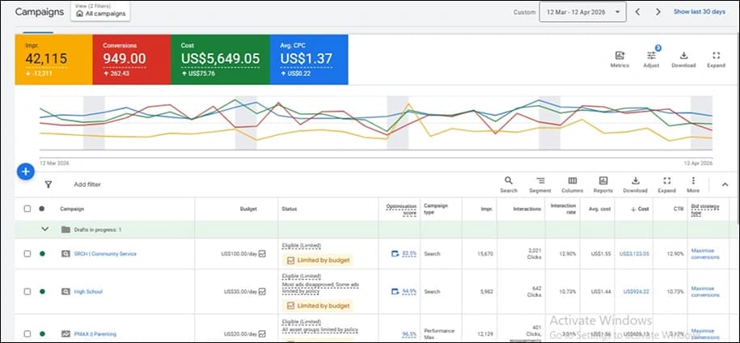Sort by the CTR column header
The height and width of the screenshot is (343, 740).
coord(679,209)
